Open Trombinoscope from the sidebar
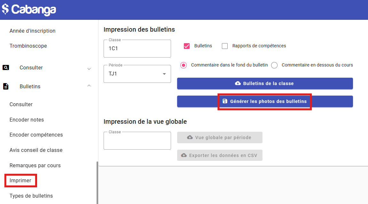This screenshot has height=204, width=368. coord(28,46)
